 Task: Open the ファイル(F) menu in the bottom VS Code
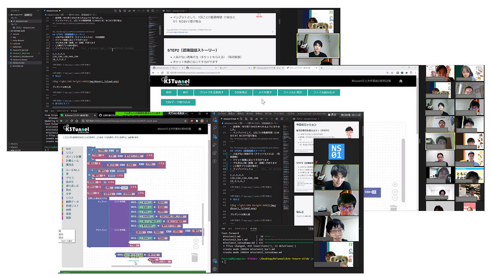pyautogui.click(x=221, y=114)
